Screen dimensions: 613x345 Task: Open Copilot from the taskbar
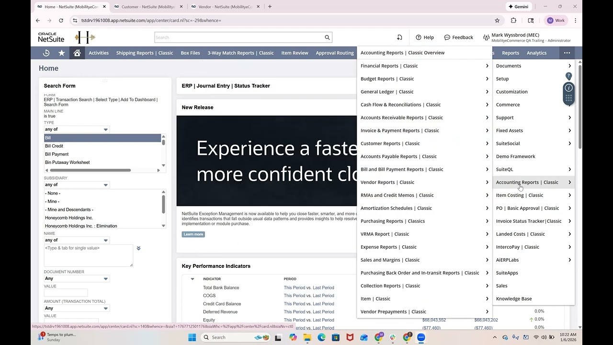293,337
